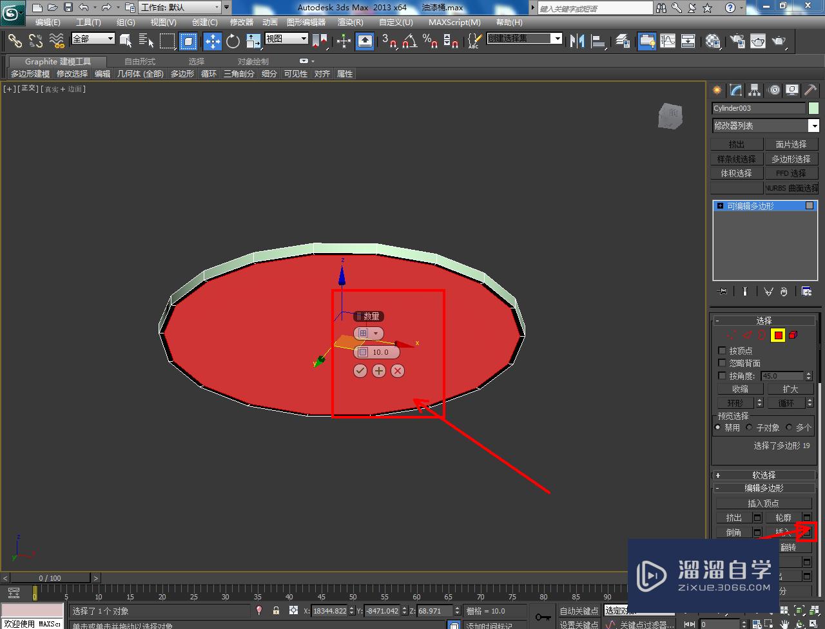This screenshot has width=825, height=629.
Task: Click Bind to Space Warp icon
Action: pos(57,41)
